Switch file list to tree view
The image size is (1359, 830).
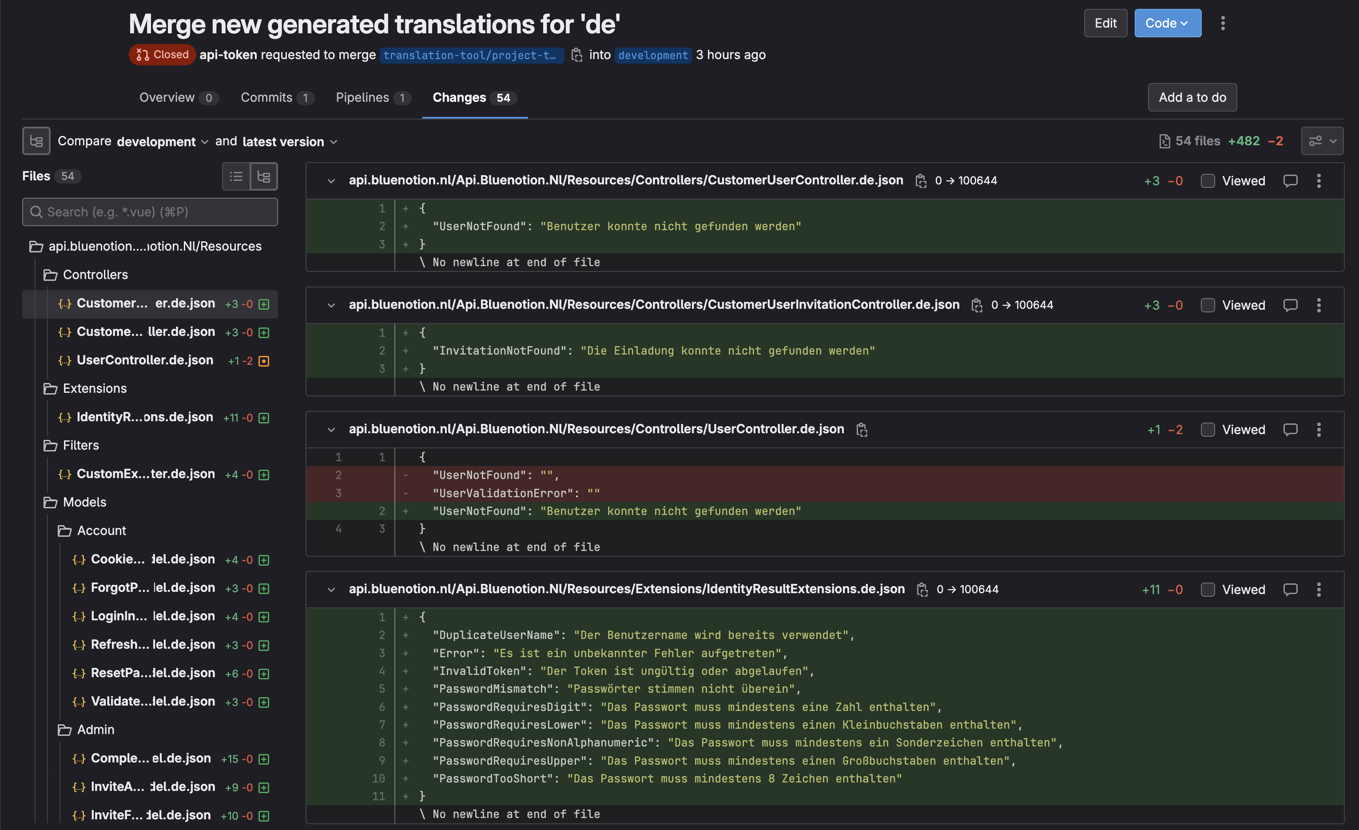click(x=264, y=176)
